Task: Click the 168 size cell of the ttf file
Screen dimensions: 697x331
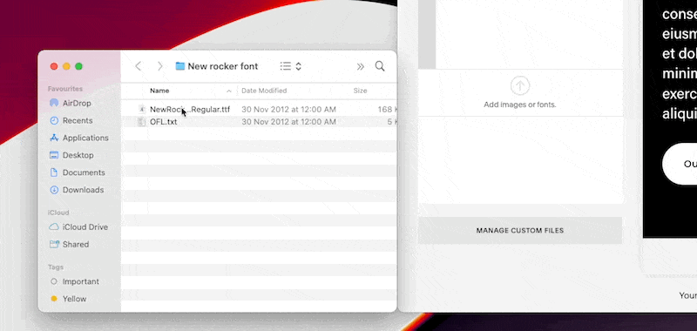Action: pyautogui.click(x=387, y=109)
